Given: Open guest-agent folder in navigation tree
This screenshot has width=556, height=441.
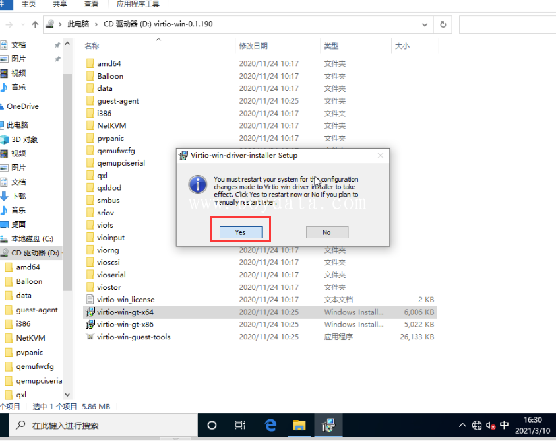Looking at the screenshot, I should pyautogui.click(x=37, y=310).
